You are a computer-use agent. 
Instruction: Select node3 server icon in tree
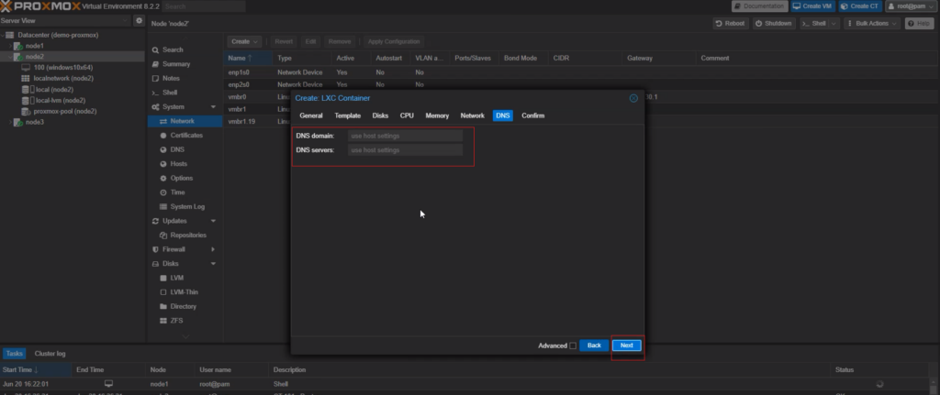coord(18,122)
